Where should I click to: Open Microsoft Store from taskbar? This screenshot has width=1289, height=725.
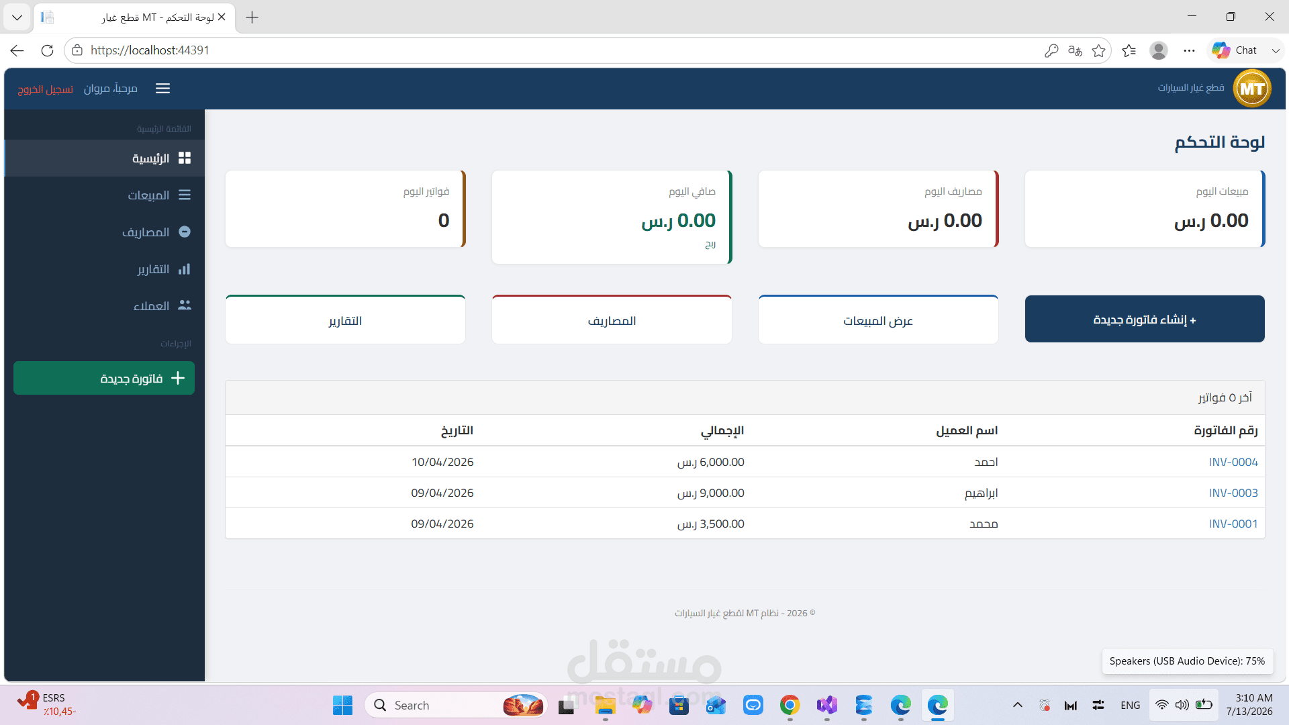[x=679, y=706]
